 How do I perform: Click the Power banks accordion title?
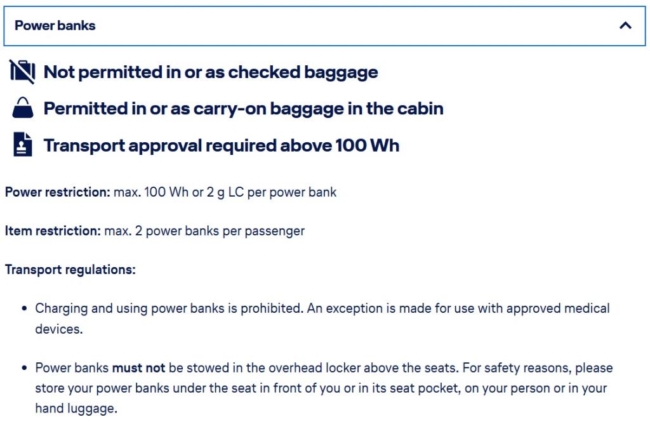click(x=55, y=26)
